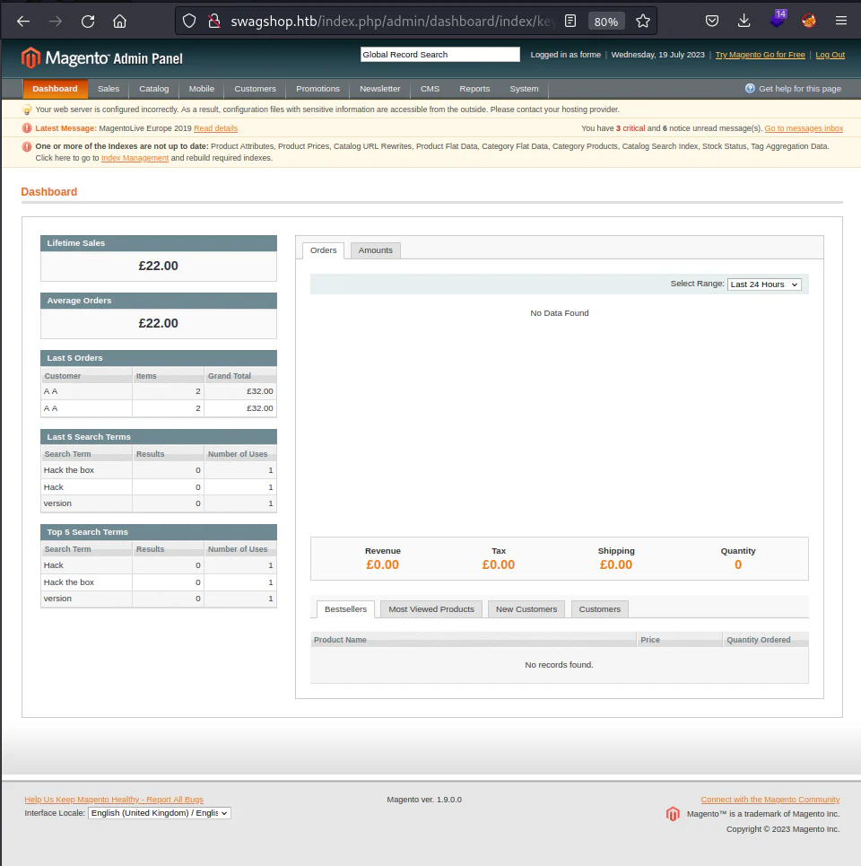
Task: Open the Dashboard menu
Action: pyautogui.click(x=56, y=88)
